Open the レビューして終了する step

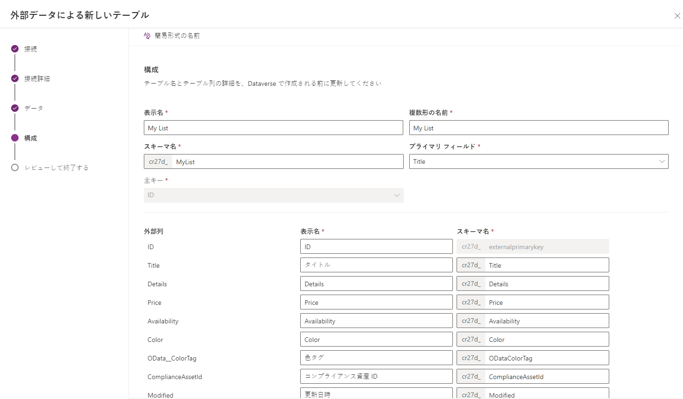[57, 167]
